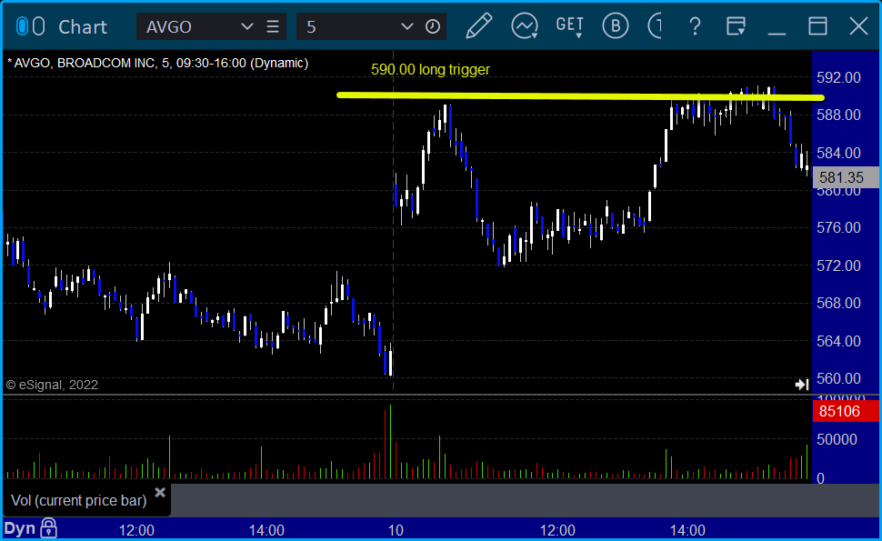Open help via question mark icon
This screenshot has width=882, height=541.
pos(695,26)
